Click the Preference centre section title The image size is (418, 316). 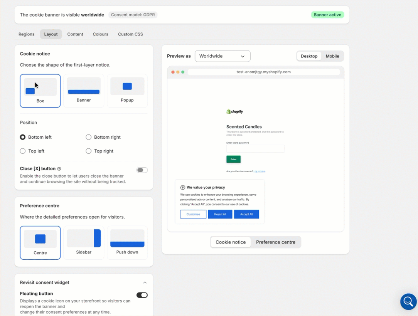tap(39, 206)
